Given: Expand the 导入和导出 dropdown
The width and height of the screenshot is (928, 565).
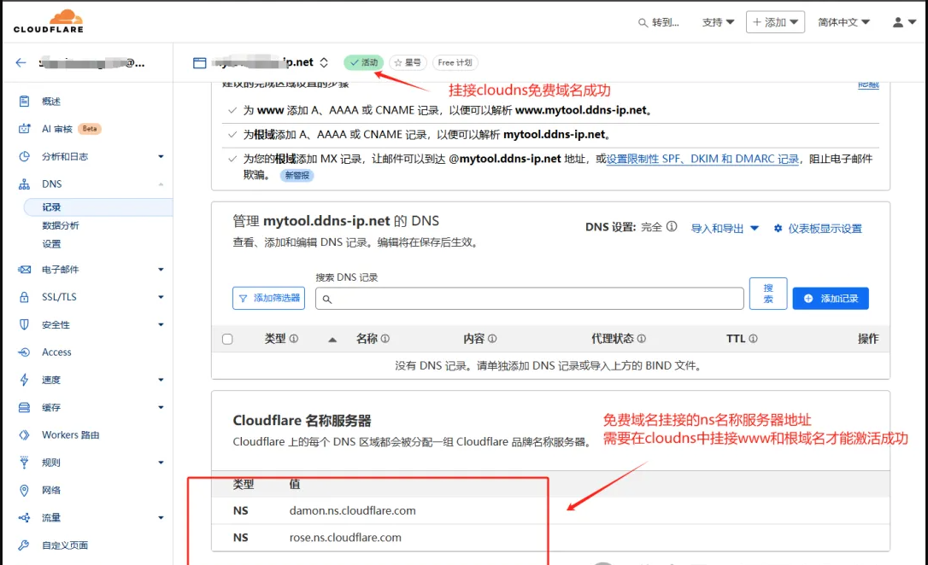Looking at the screenshot, I should coord(725,228).
